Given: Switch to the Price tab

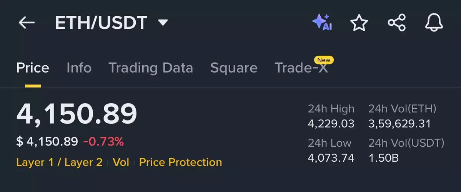Looking at the screenshot, I should click(x=33, y=68).
